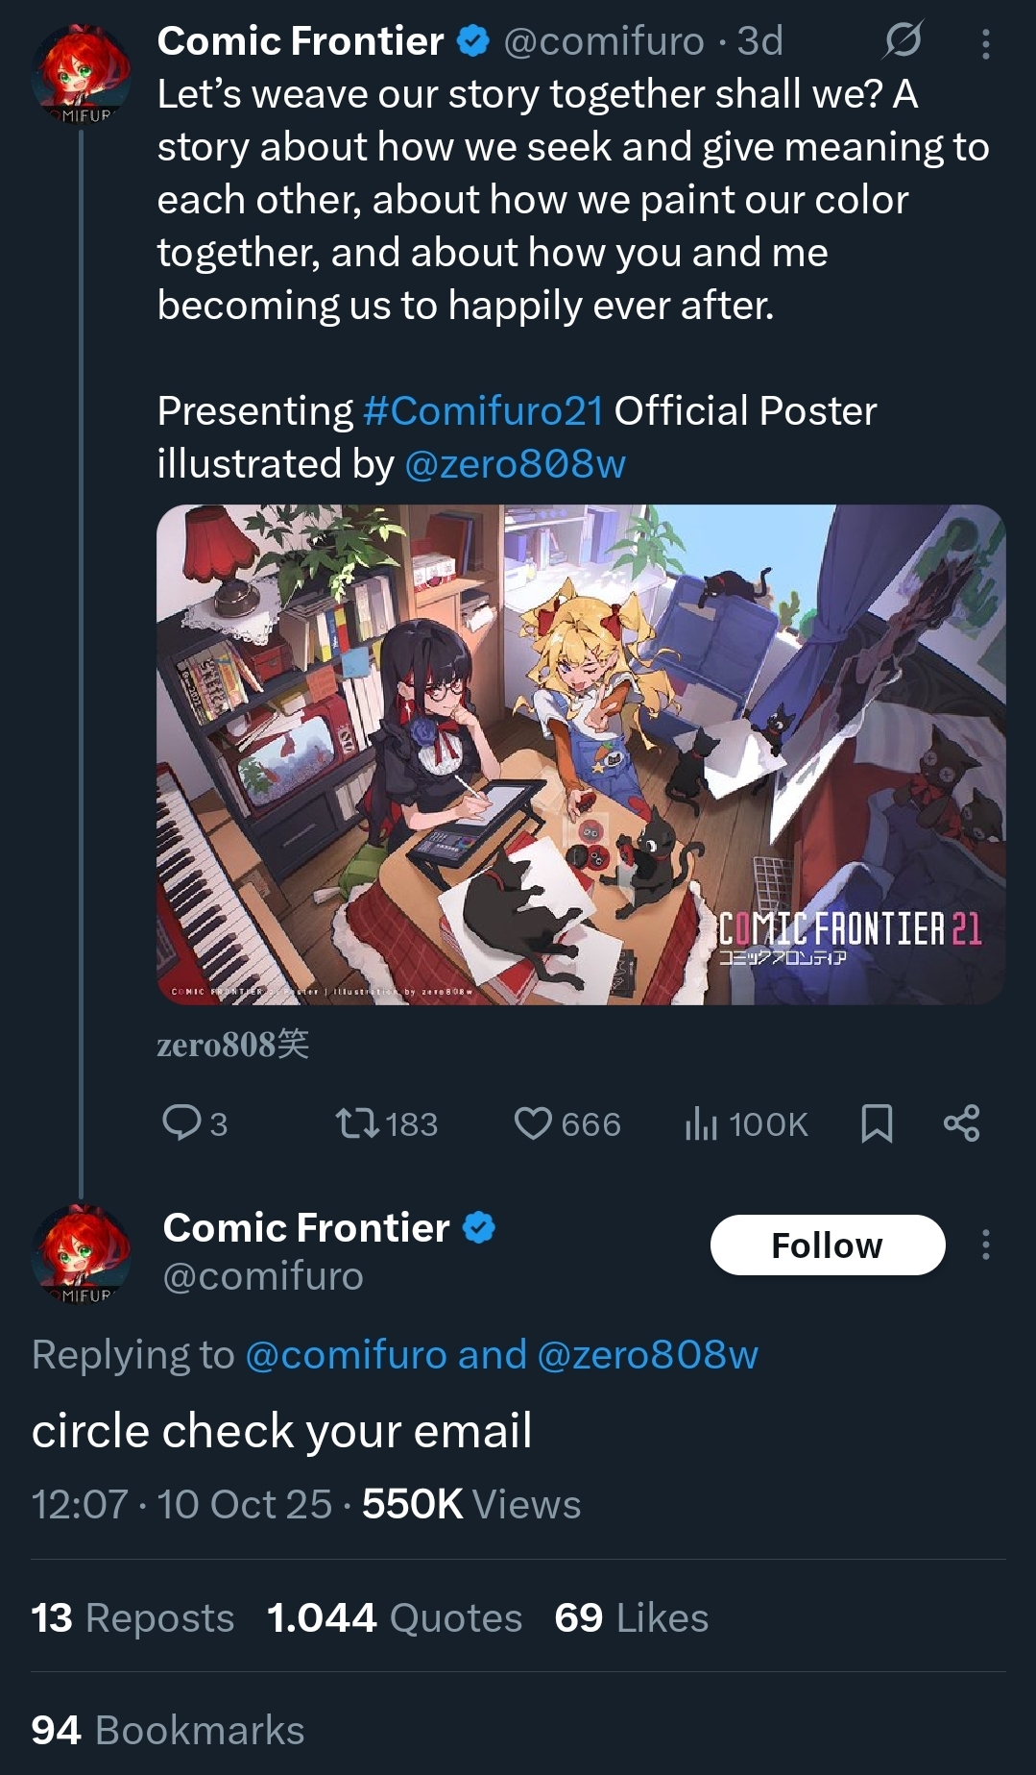The width and height of the screenshot is (1036, 1775).
Task: Like the poster tweet with heart
Action: (533, 1122)
